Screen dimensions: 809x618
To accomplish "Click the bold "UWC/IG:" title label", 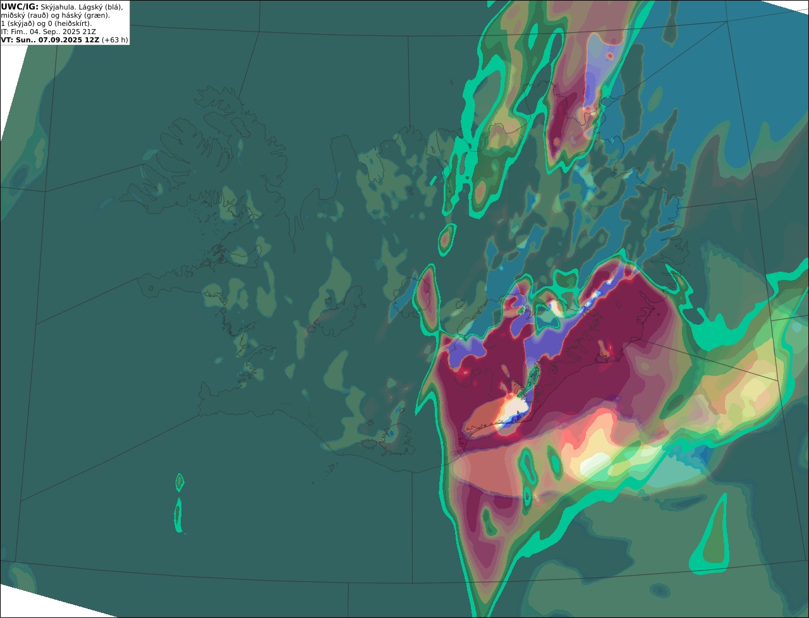I will 20,6.
